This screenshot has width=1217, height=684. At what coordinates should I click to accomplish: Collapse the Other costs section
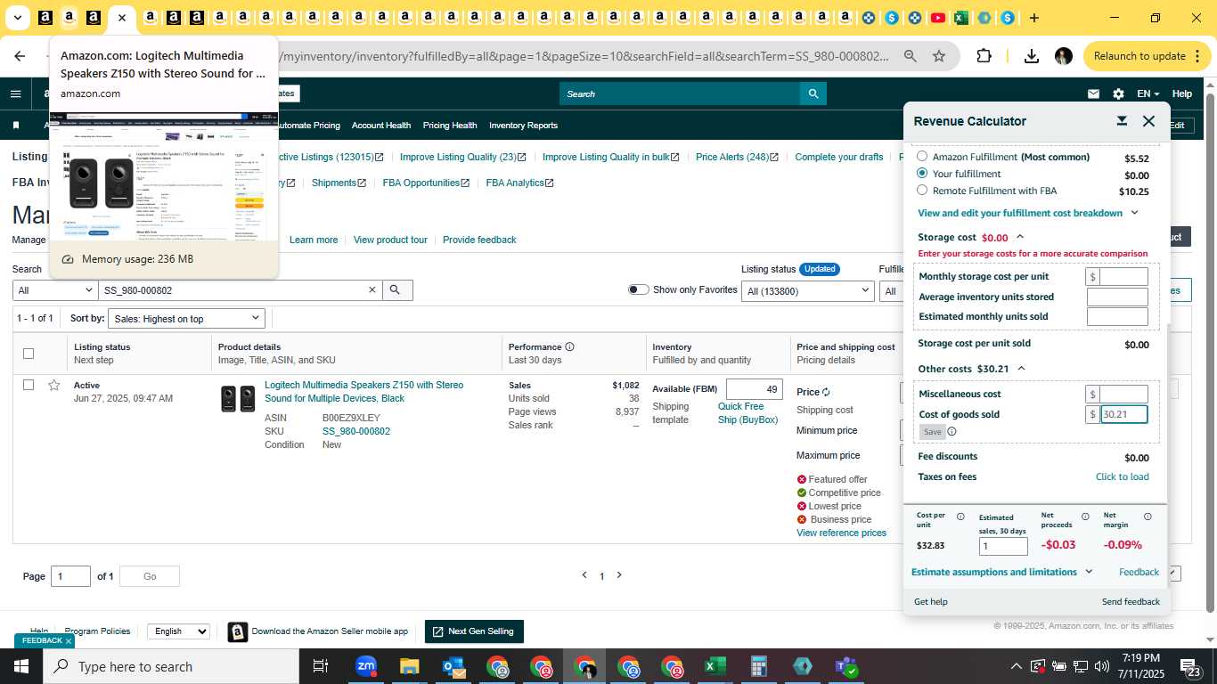coord(1021,369)
